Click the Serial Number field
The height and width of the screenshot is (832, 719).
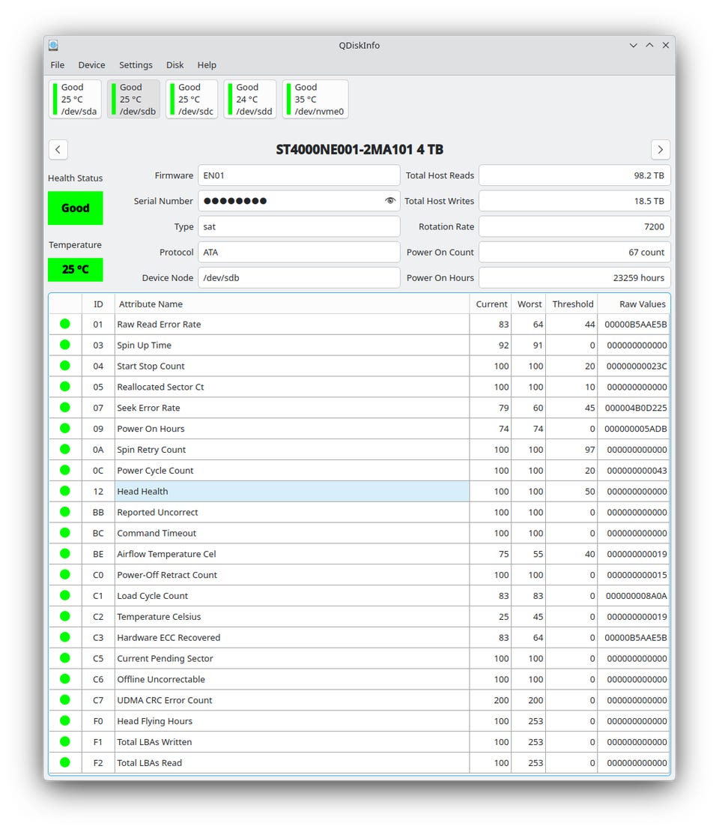tap(299, 201)
